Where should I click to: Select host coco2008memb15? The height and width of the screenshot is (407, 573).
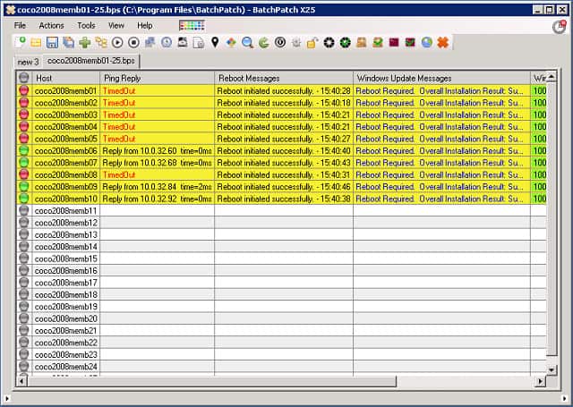[x=65, y=259]
